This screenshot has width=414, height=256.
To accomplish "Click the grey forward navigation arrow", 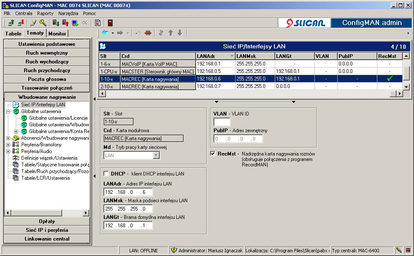I will coord(120,33).
